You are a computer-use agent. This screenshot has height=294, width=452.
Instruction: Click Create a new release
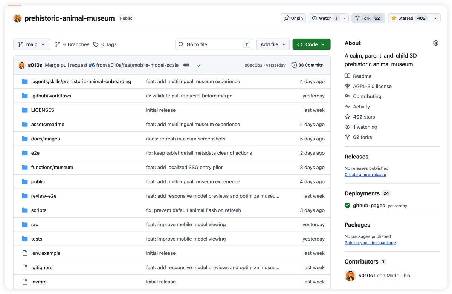coord(365,175)
